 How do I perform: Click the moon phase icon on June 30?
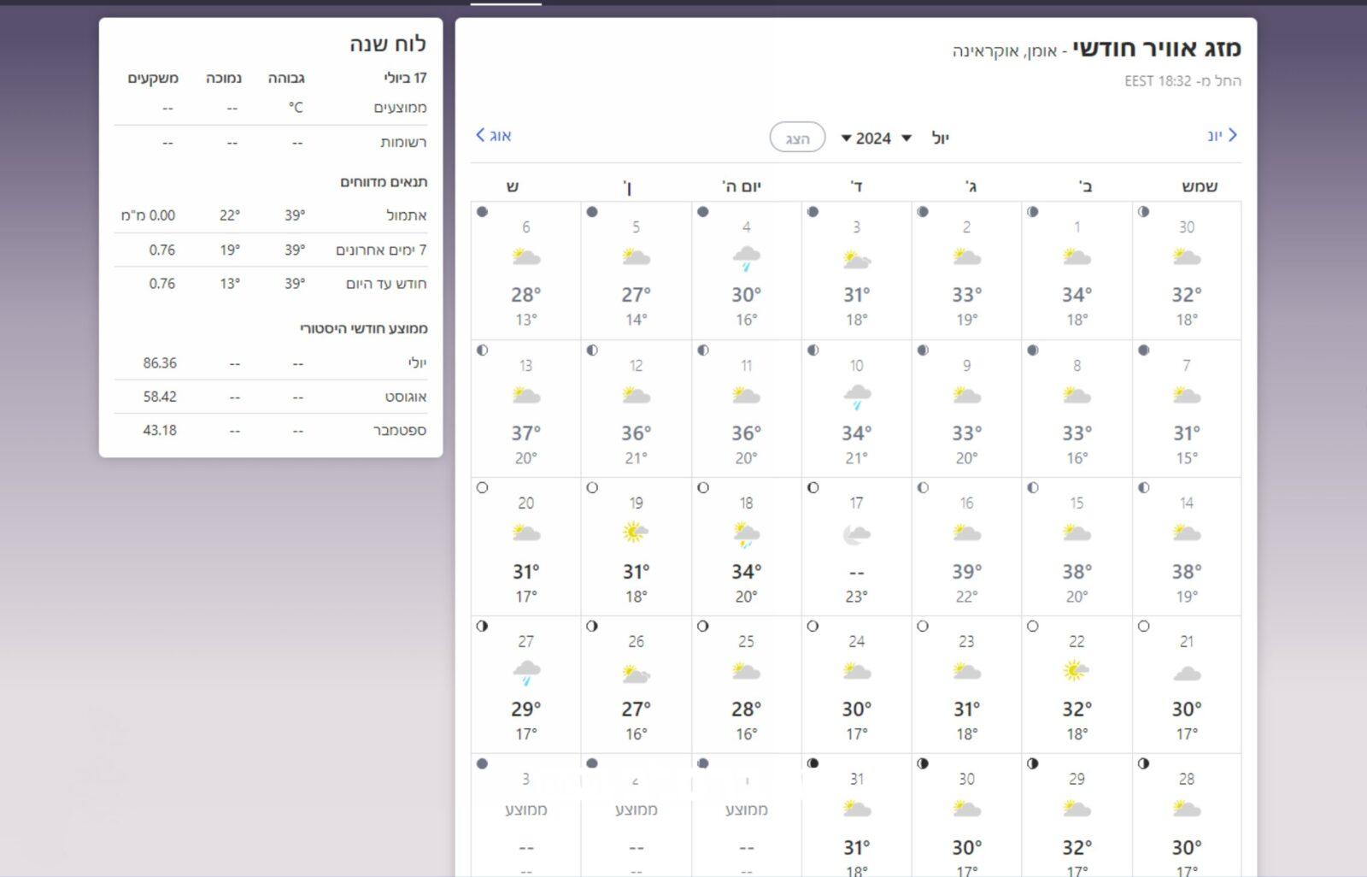coord(1143,212)
